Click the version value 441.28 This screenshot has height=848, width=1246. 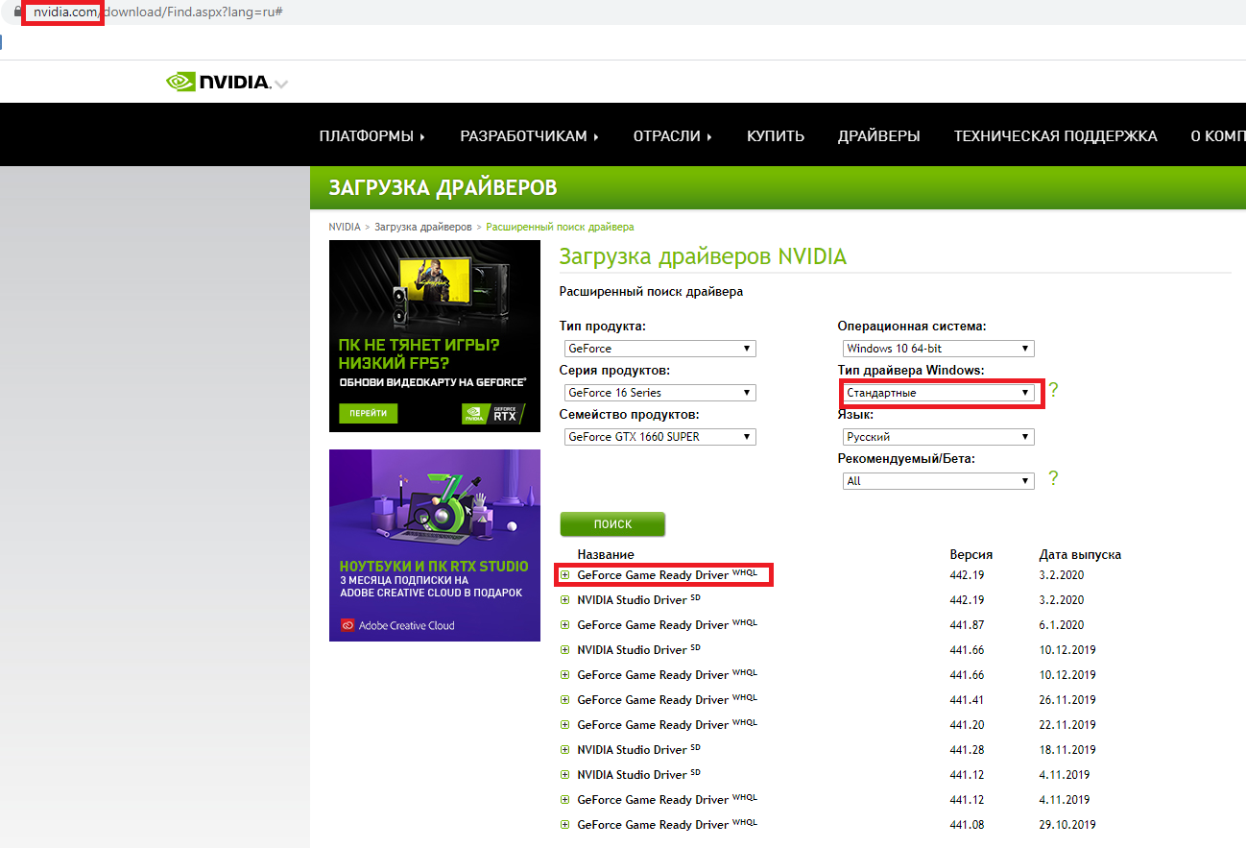967,750
